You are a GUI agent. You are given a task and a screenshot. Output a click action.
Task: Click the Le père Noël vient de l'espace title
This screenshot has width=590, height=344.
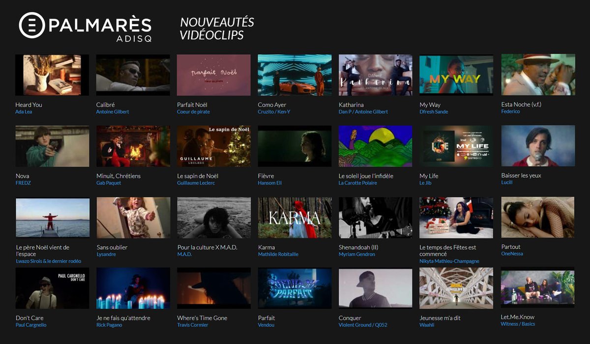pos(42,251)
